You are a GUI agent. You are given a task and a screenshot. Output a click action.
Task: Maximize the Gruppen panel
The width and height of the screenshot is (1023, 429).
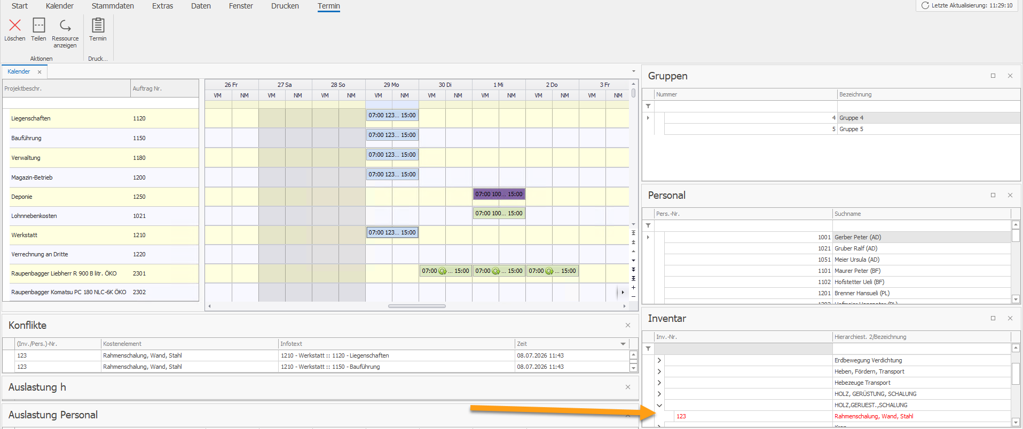[x=993, y=76]
